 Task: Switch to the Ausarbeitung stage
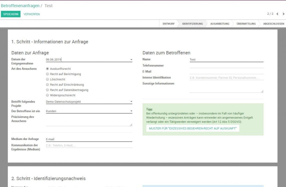(220, 24)
